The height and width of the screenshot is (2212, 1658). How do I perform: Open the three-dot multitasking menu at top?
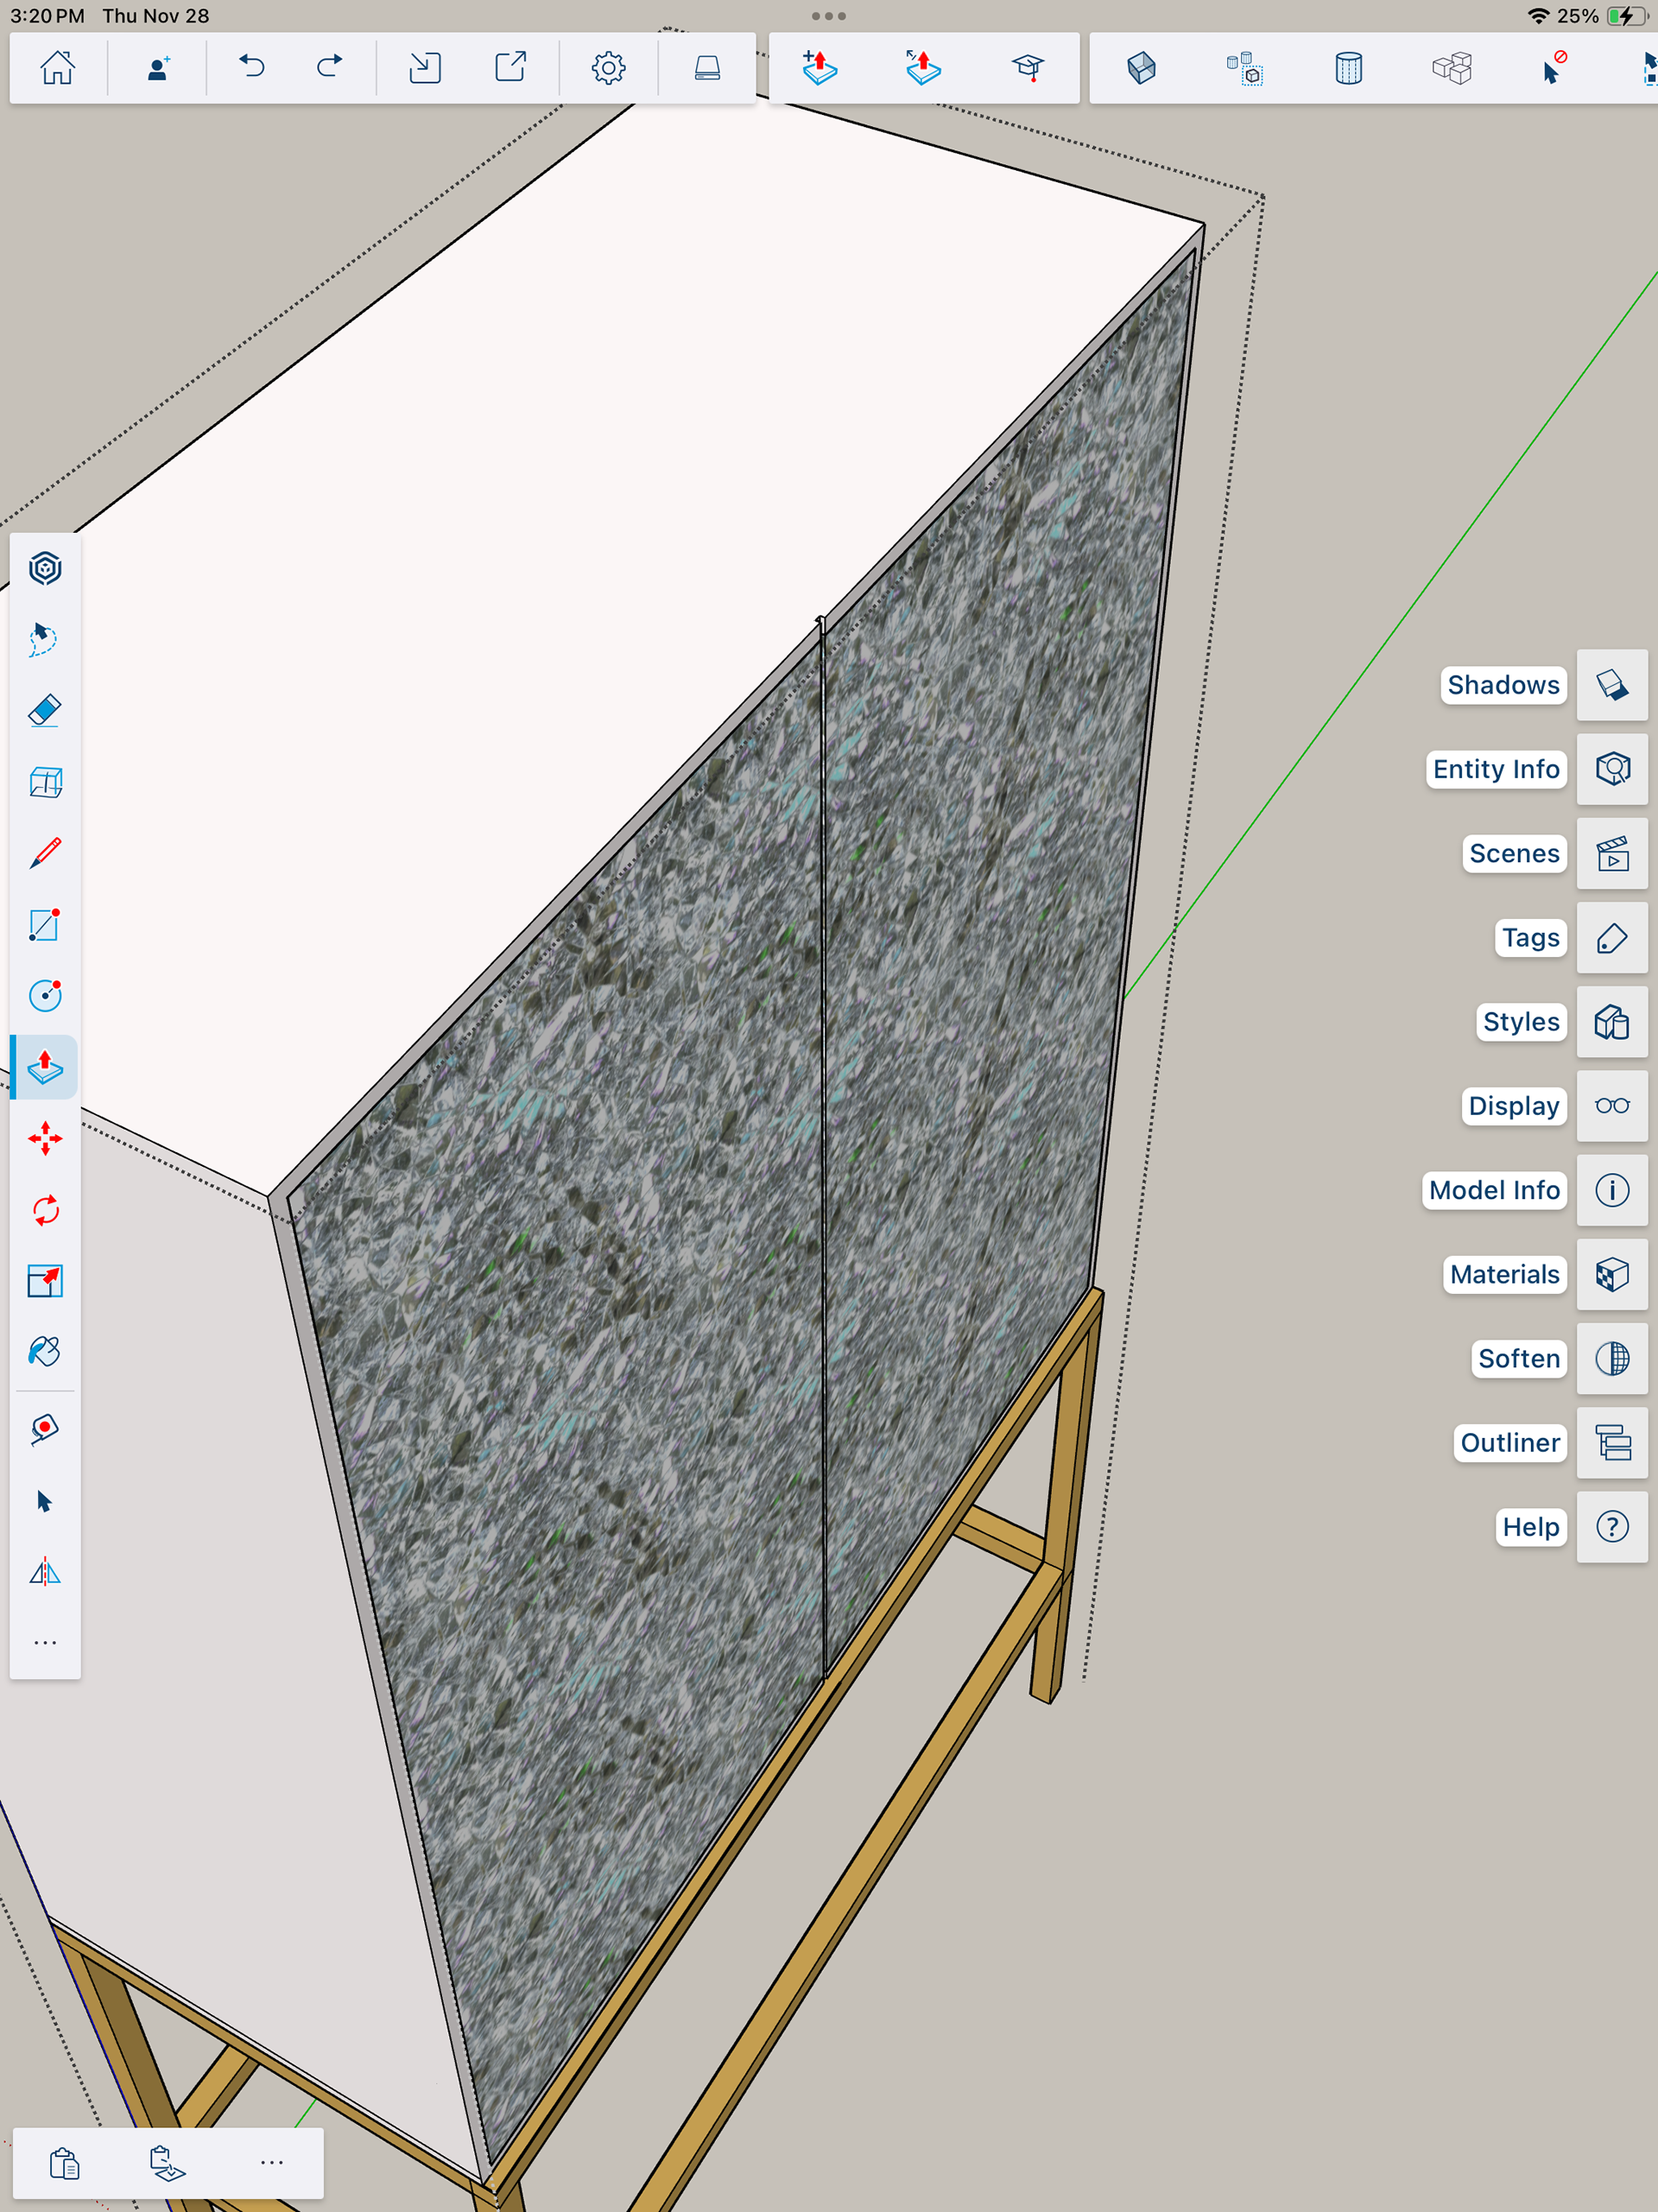coord(828,16)
